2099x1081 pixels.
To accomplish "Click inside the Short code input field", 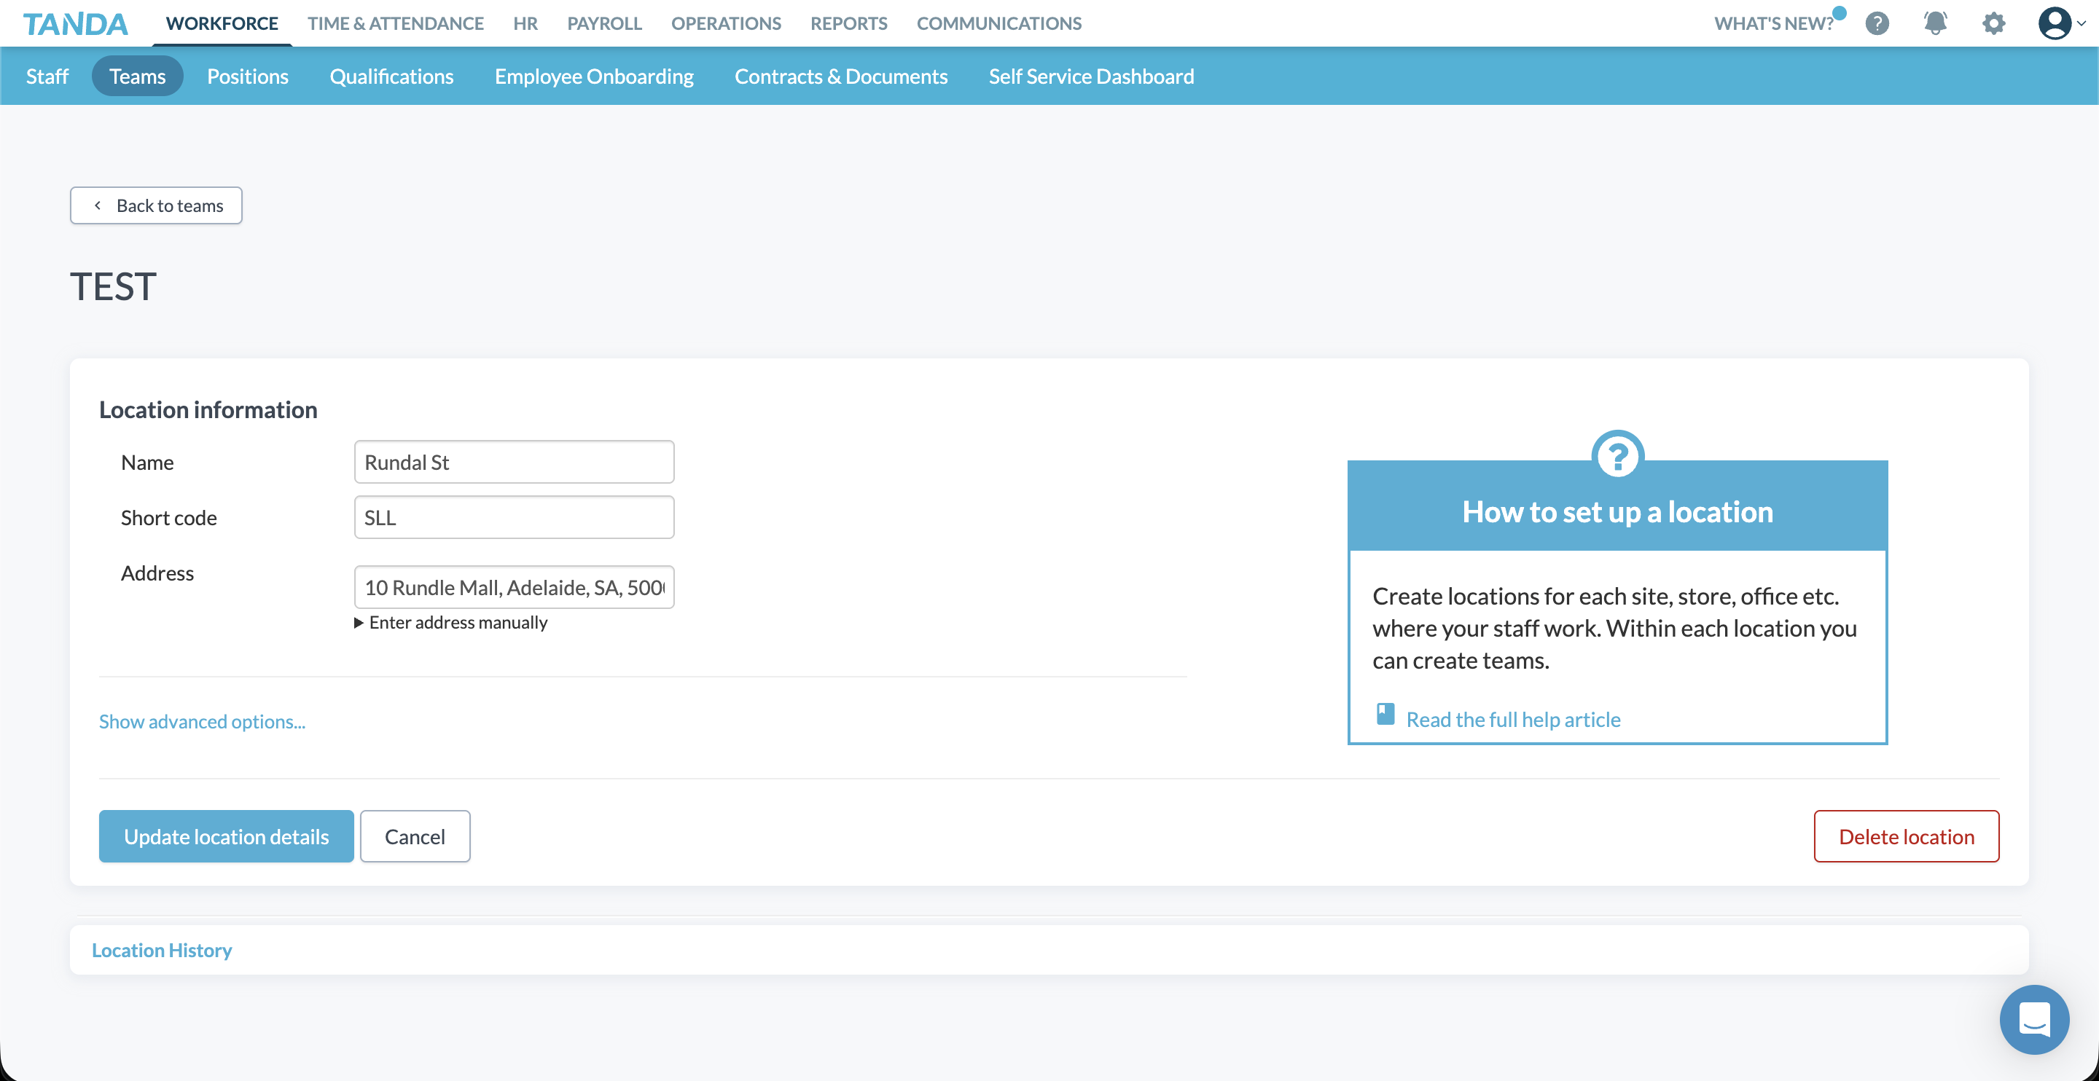I will click(x=513, y=516).
